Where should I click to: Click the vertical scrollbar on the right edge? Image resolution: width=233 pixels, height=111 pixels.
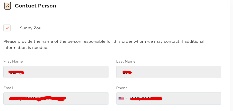[x=231, y=52]
